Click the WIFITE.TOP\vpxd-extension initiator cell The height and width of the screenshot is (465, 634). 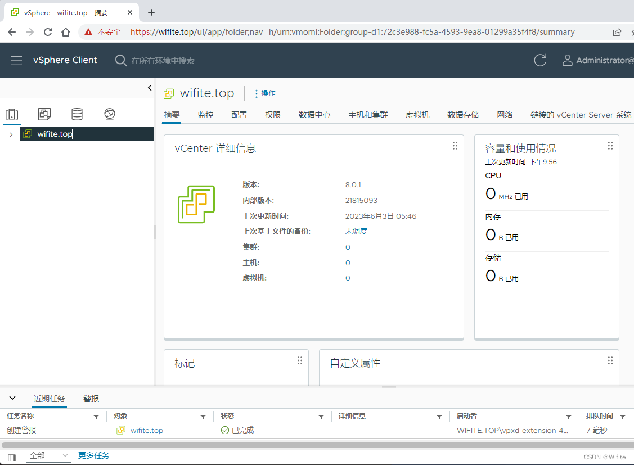[512, 431]
